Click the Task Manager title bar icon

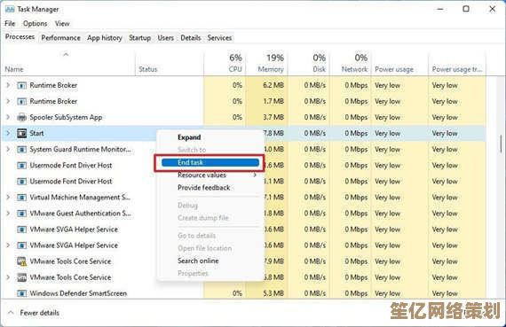pyautogui.click(x=10, y=10)
